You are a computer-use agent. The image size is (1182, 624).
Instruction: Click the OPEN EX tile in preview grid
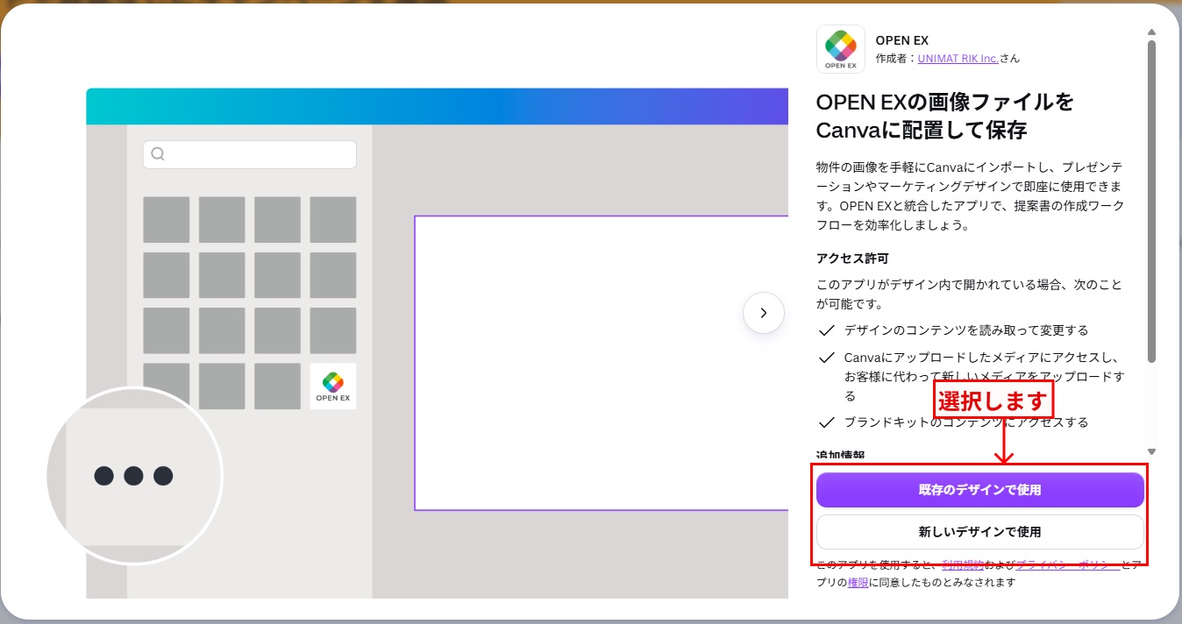pos(333,386)
